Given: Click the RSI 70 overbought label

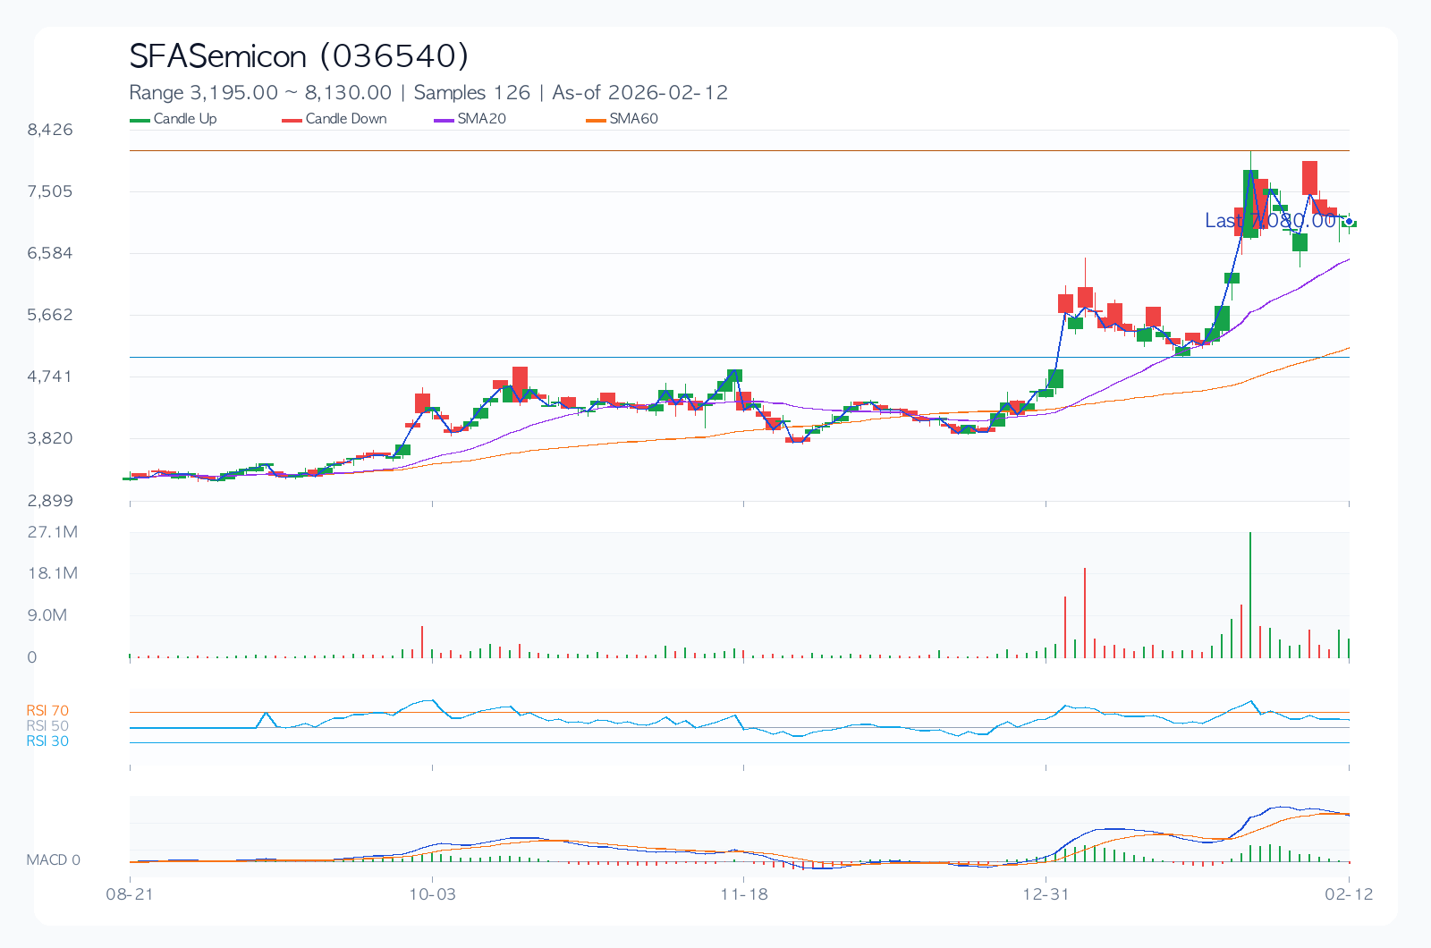Looking at the screenshot, I should [47, 711].
